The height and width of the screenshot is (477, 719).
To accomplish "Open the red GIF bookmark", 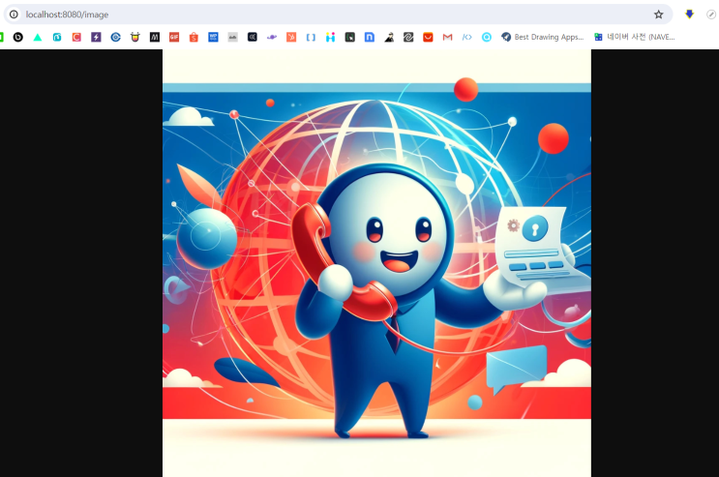I will (x=174, y=37).
